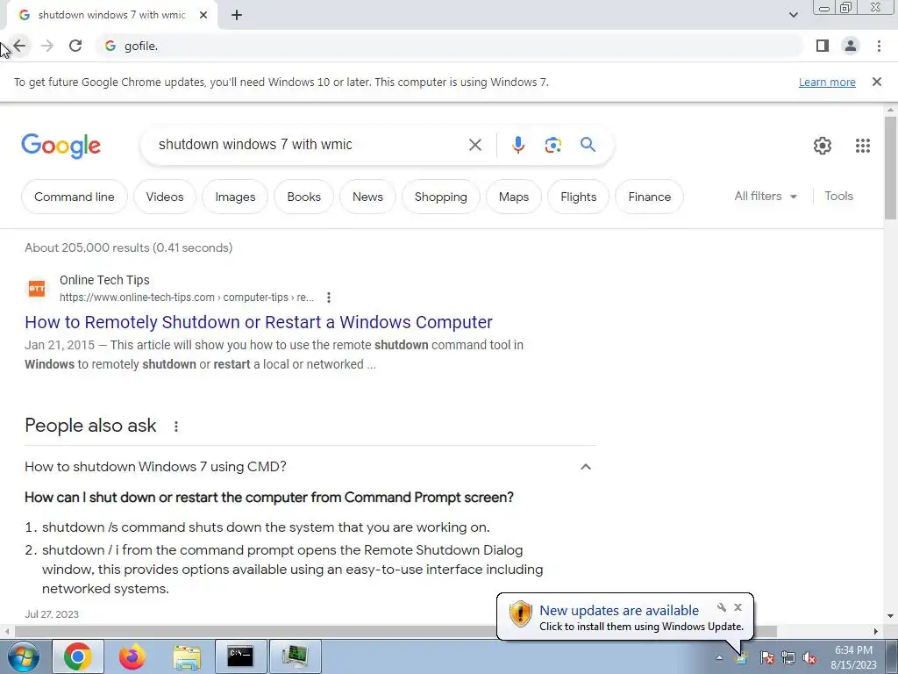Open the Chrome profile avatar
The image size is (898, 674).
point(851,46)
